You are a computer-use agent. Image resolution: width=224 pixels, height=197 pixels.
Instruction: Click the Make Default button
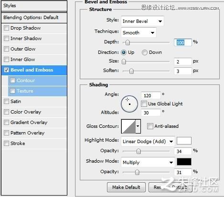coord(126,187)
